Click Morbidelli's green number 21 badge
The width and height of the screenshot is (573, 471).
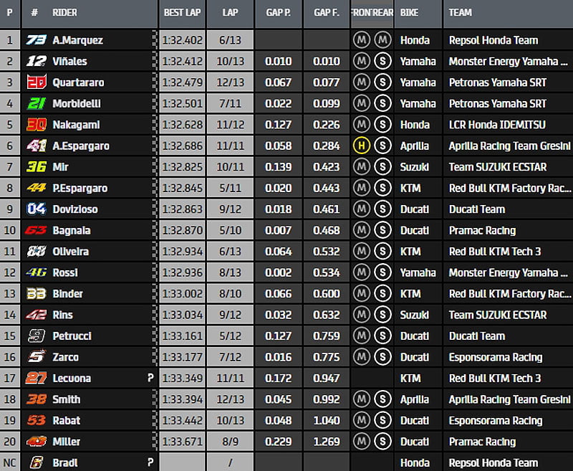[36, 104]
